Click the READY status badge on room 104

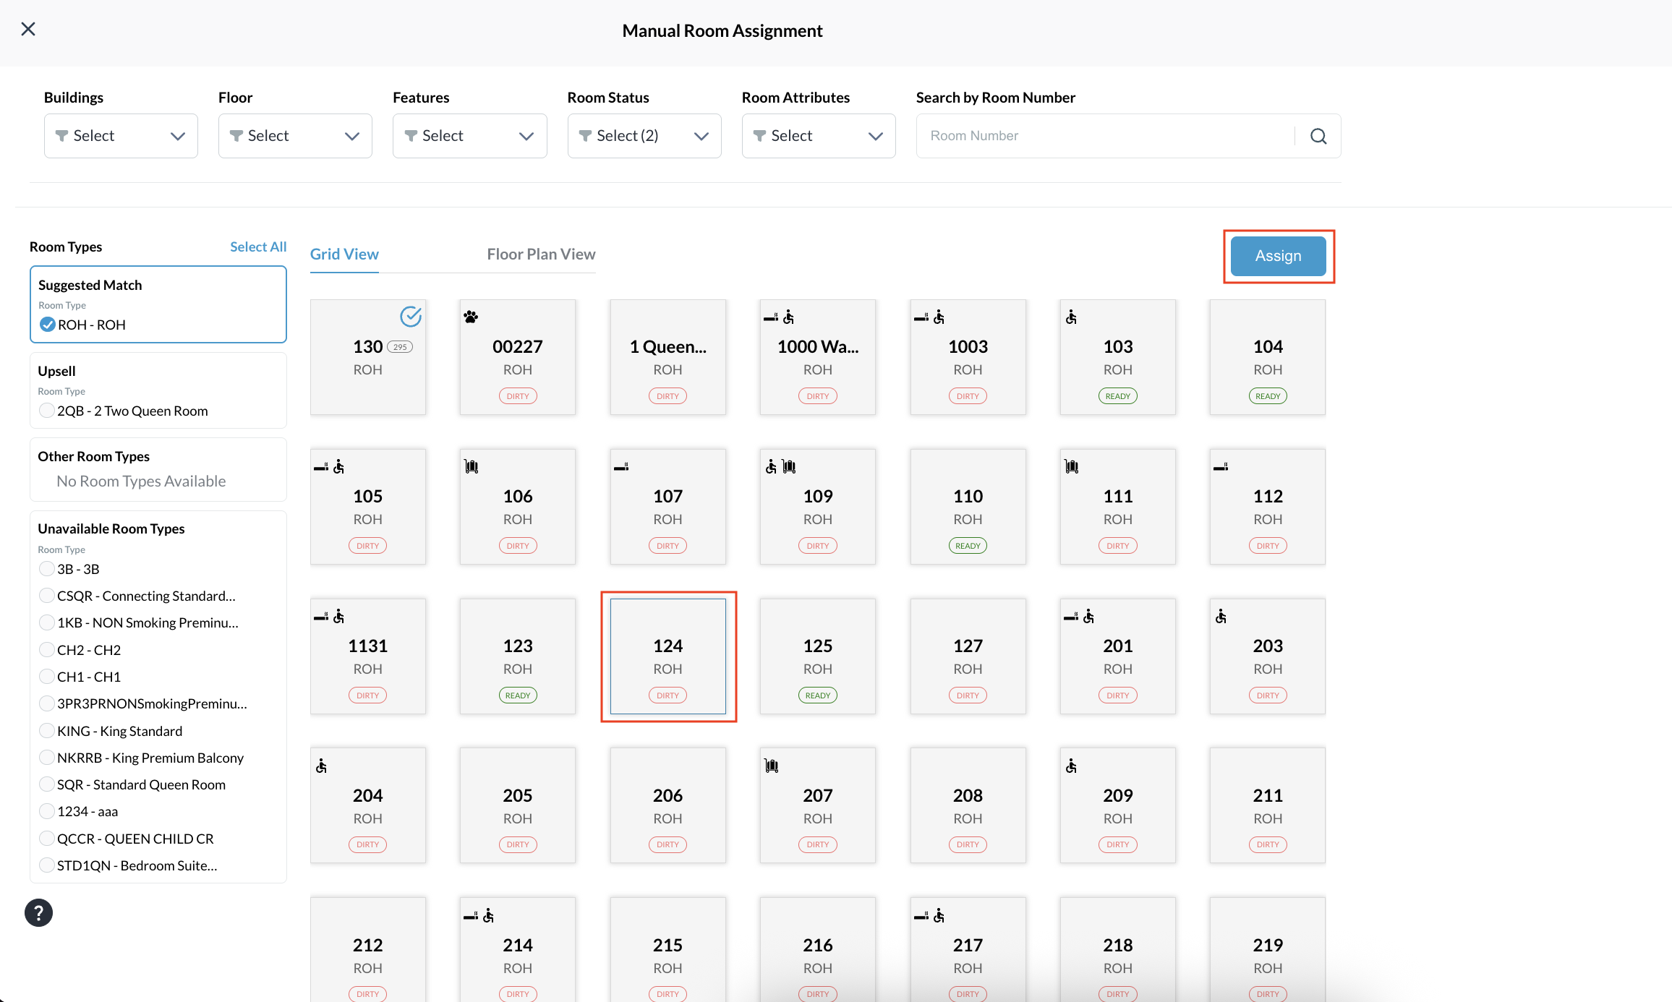pyautogui.click(x=1268, y=396)
